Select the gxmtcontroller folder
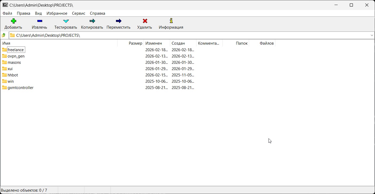Screen dimensions: 375x194 21,87
